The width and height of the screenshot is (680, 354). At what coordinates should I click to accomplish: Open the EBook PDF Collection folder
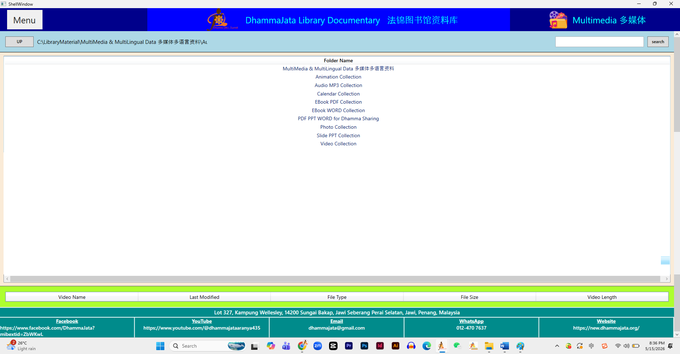(338, 102)
